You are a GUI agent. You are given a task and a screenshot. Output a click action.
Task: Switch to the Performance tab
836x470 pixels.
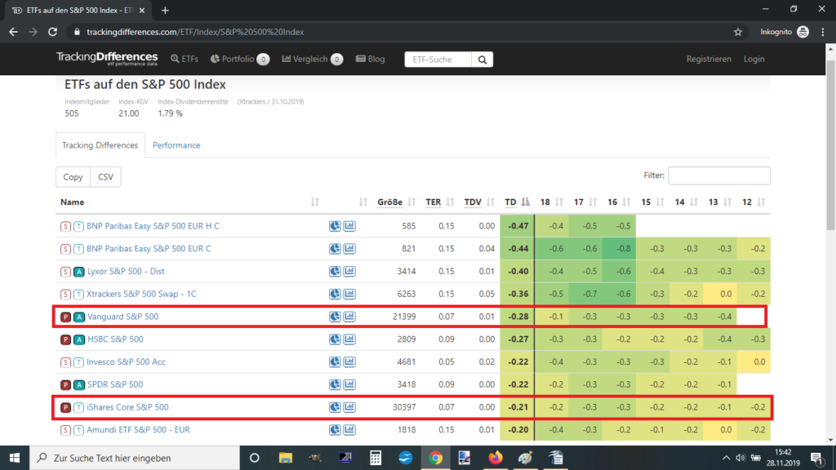click(176, 145)
